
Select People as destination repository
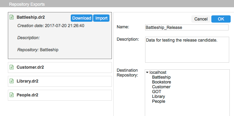coord(159,101)
